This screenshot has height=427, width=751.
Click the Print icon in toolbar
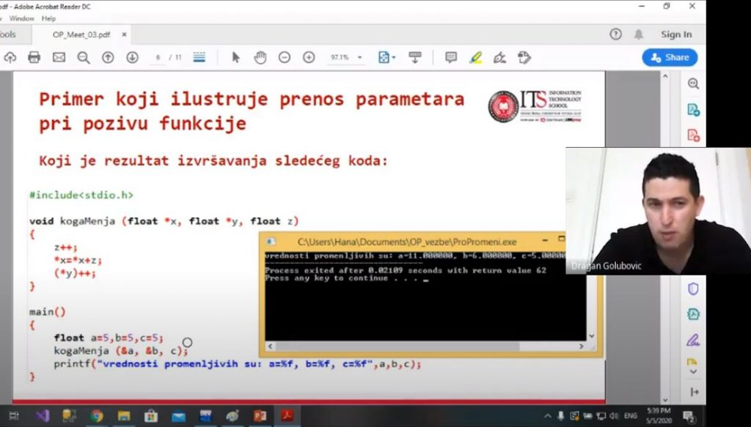[34, 57]
